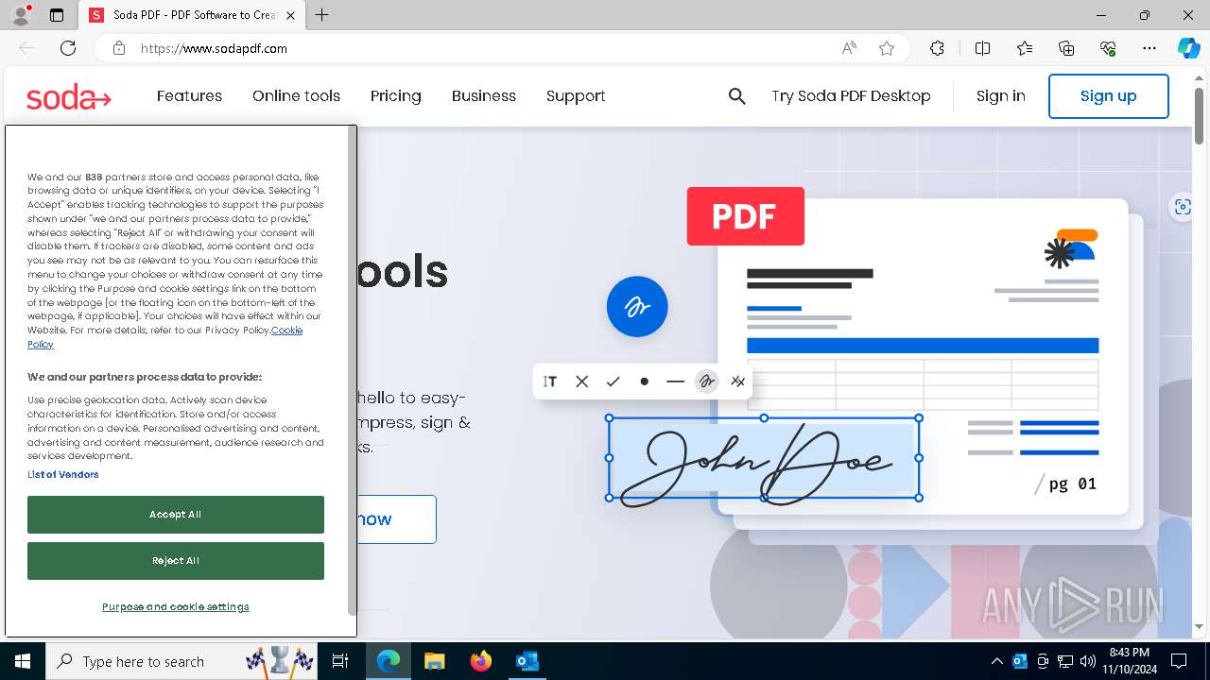Select the X mark tool in signature toolbar

coord(582,382)
